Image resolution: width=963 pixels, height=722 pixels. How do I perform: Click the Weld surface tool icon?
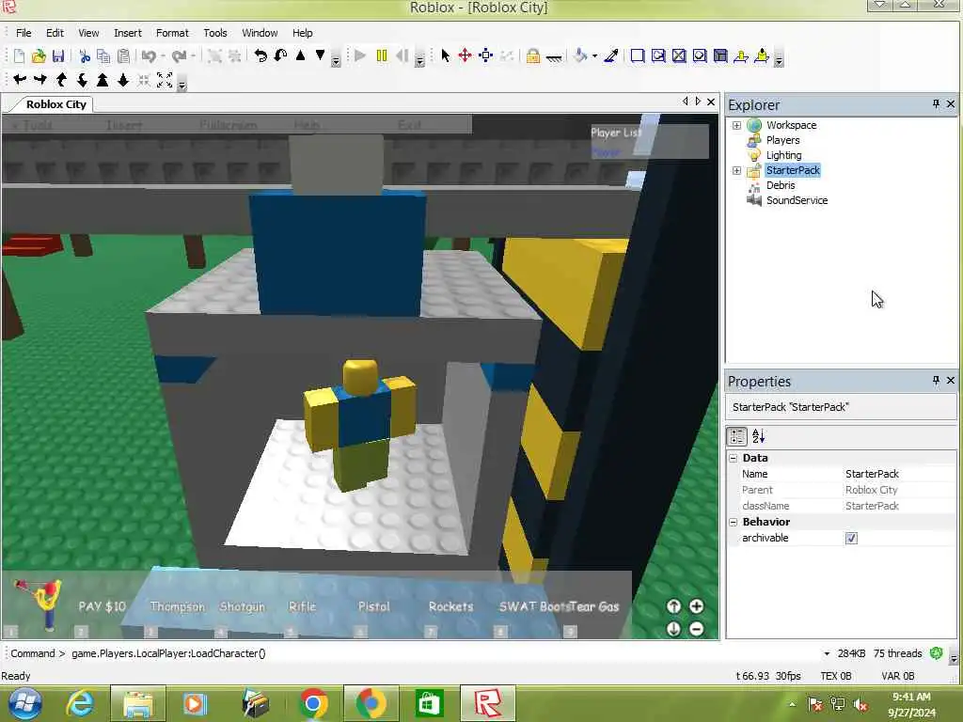click(679, 55)
